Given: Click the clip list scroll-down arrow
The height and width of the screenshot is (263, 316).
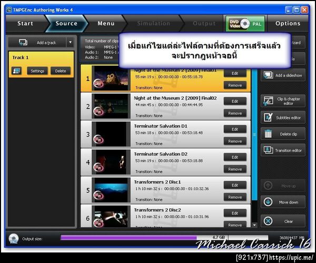Looking at the screenshot, I should pos(254,225).
